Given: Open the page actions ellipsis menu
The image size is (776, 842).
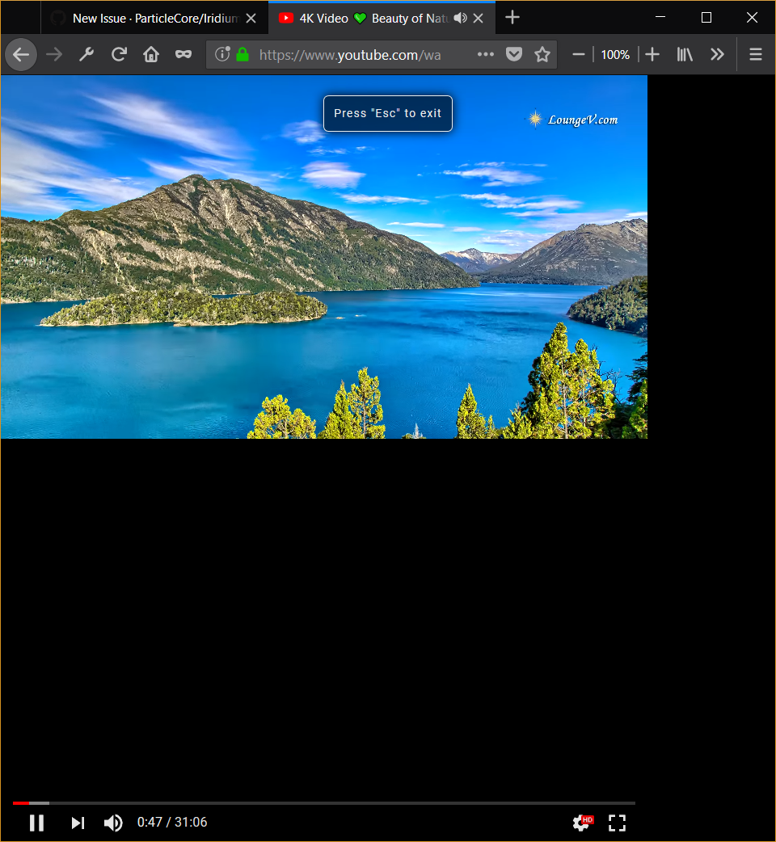Looking at the screenshot, I should tap(485, 54).
